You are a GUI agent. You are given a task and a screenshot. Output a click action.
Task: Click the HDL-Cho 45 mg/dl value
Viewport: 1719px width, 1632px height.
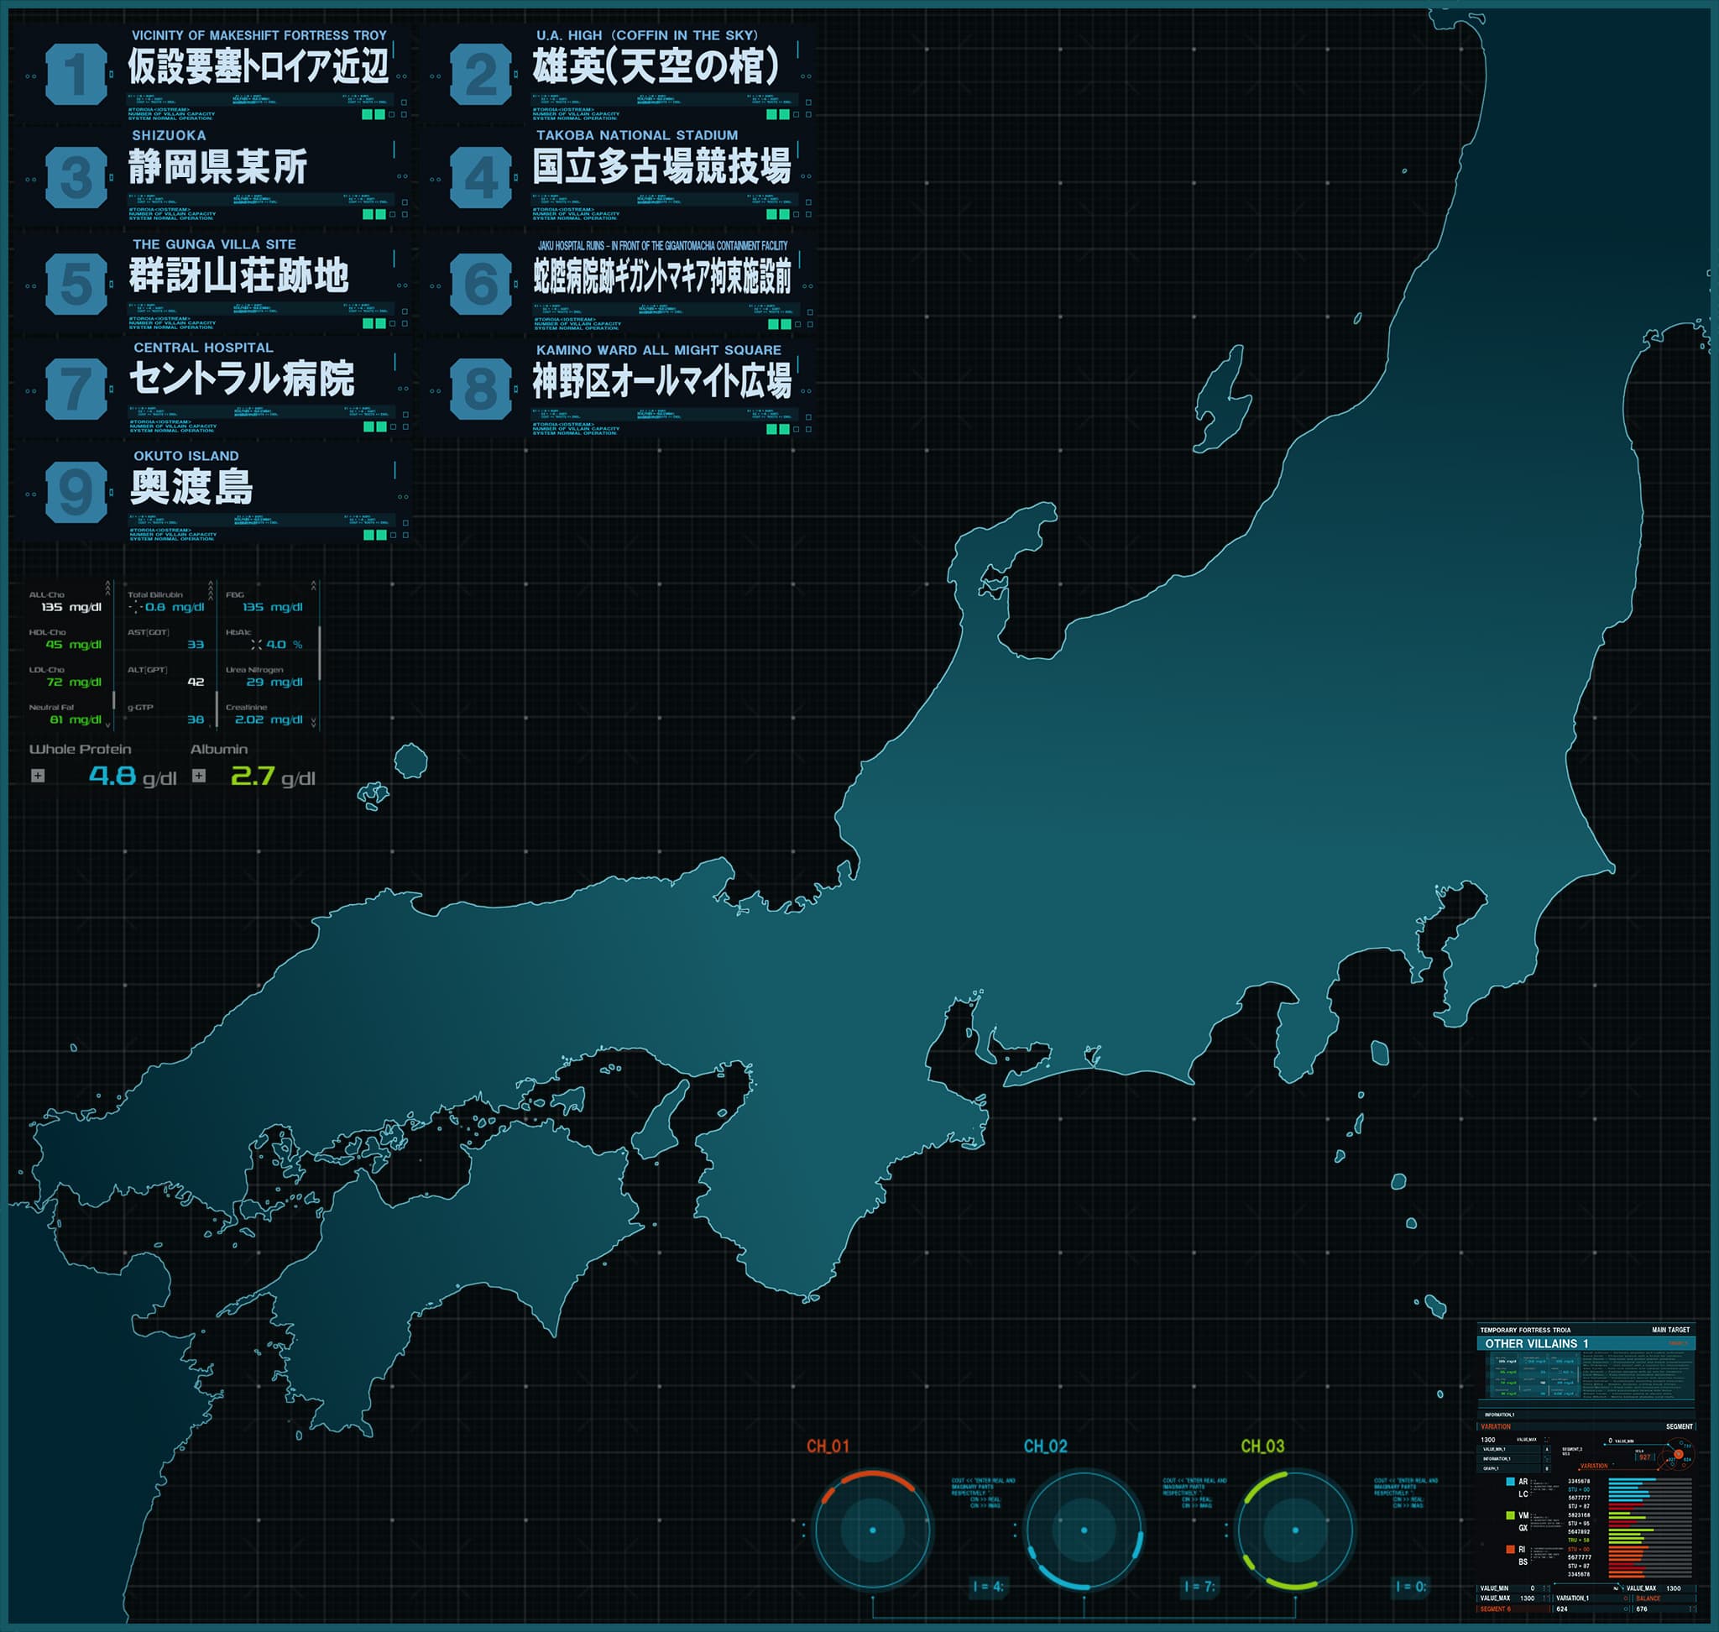point(73,645)
